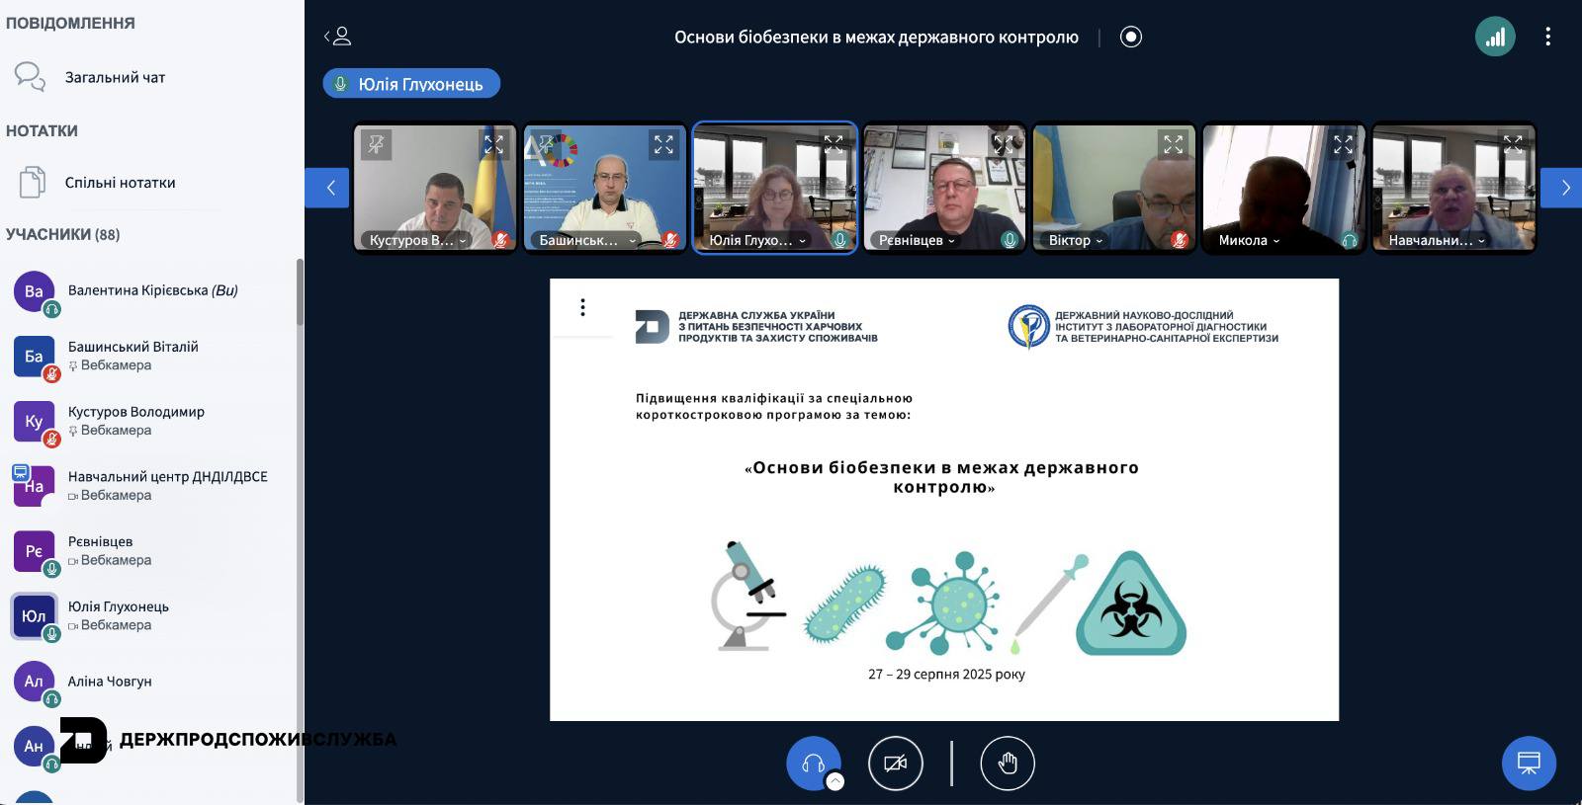Unpin Кустуров's webcam with pin icon

[x=377, y=145]
